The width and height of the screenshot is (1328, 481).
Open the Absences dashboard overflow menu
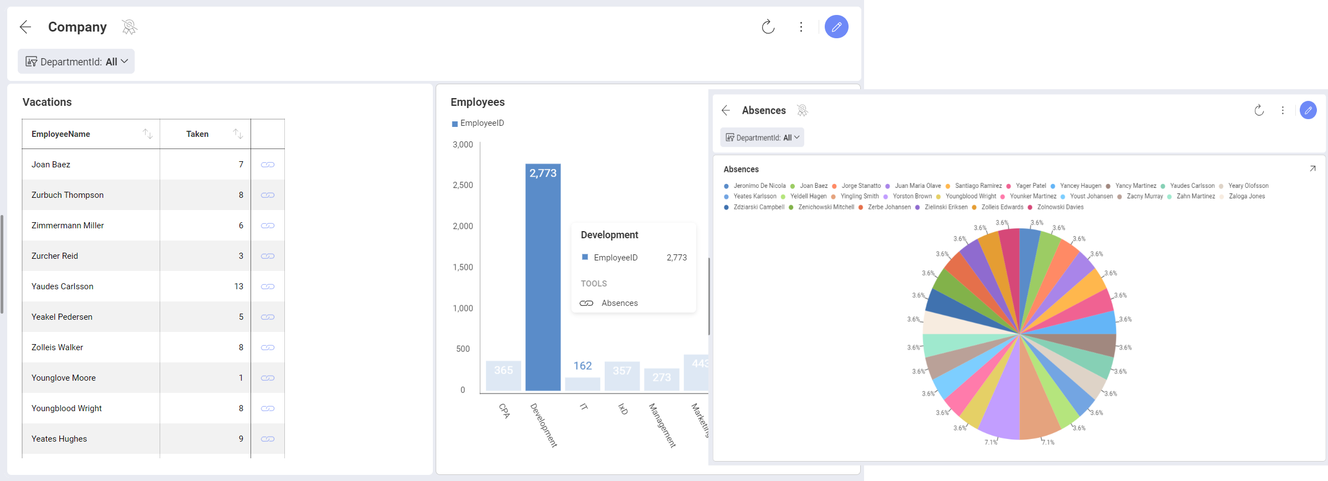coord(1283,110)
